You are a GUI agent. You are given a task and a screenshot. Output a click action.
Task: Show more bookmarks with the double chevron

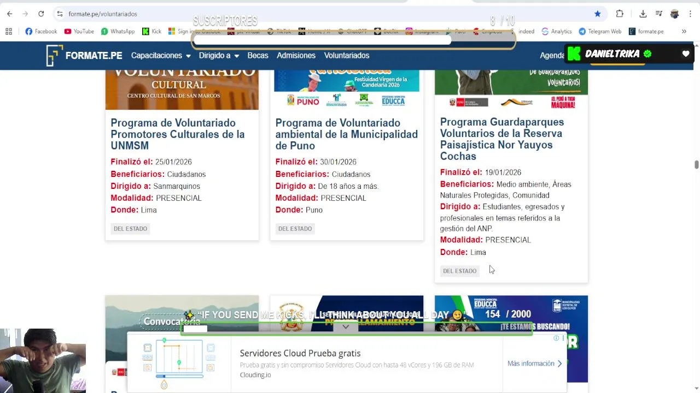tap(684, 31)
